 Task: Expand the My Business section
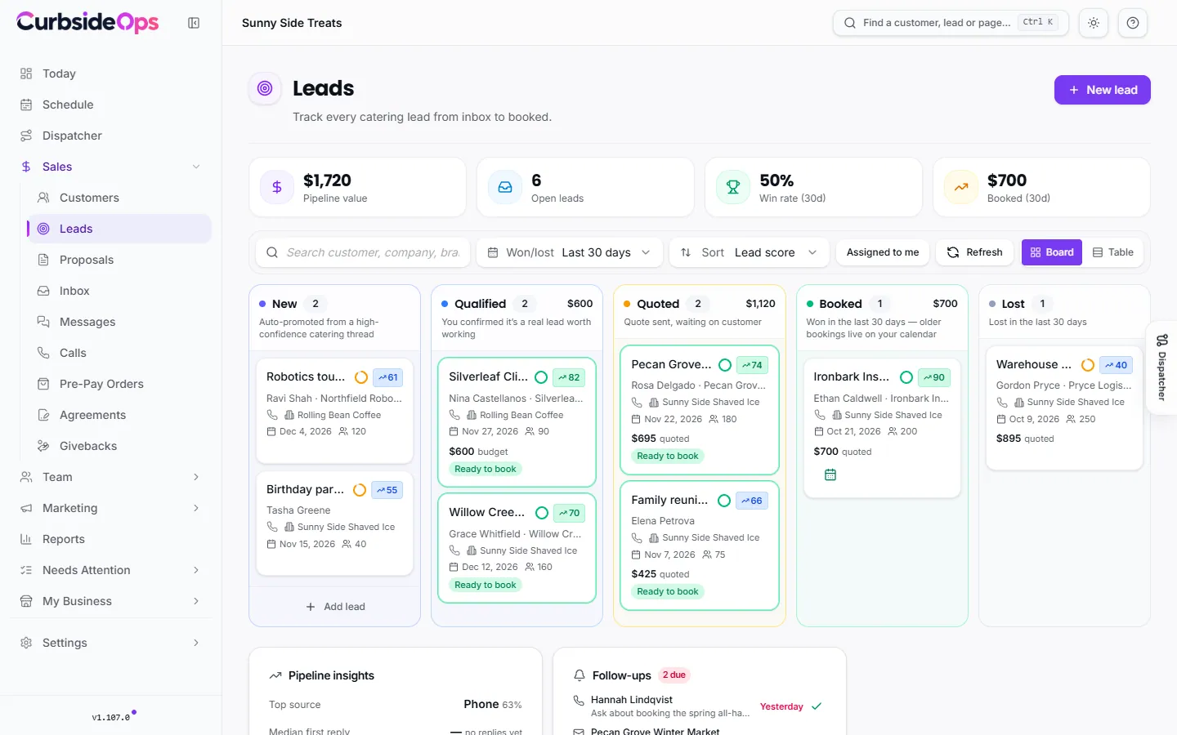pos(111,601)
